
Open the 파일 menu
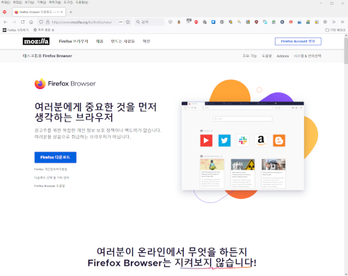point(6,2)
